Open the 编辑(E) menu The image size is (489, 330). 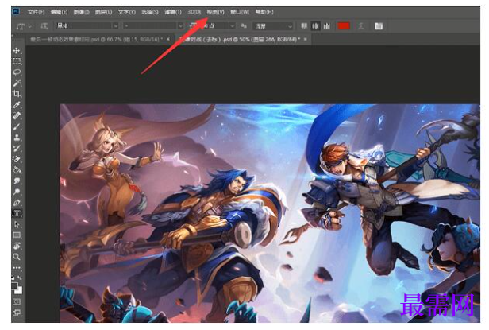click(x=59, y=12)
